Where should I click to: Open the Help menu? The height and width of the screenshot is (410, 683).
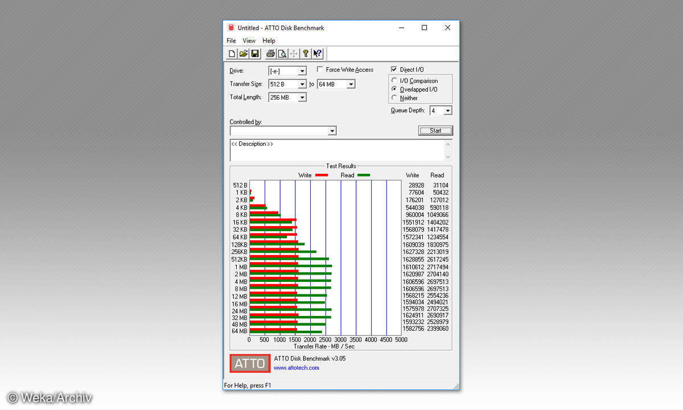(x=269, y=41)
